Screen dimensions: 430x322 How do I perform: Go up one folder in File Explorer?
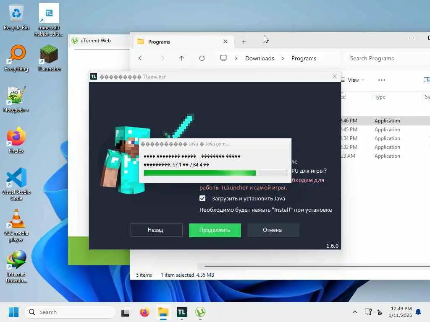[181, 58]
